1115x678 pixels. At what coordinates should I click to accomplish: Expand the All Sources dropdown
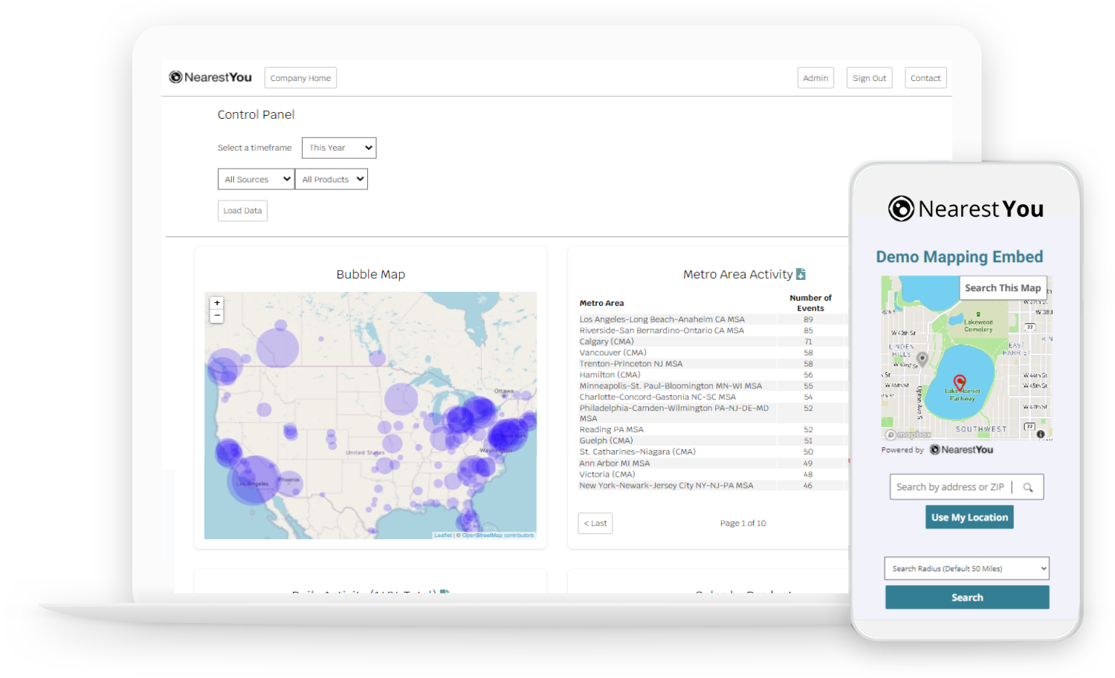coord(256,179)
